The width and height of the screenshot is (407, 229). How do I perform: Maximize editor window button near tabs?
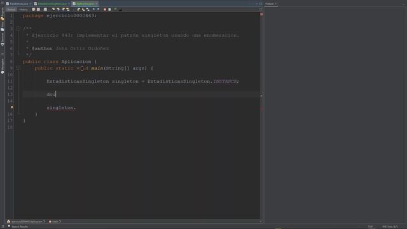pos(261,4)
